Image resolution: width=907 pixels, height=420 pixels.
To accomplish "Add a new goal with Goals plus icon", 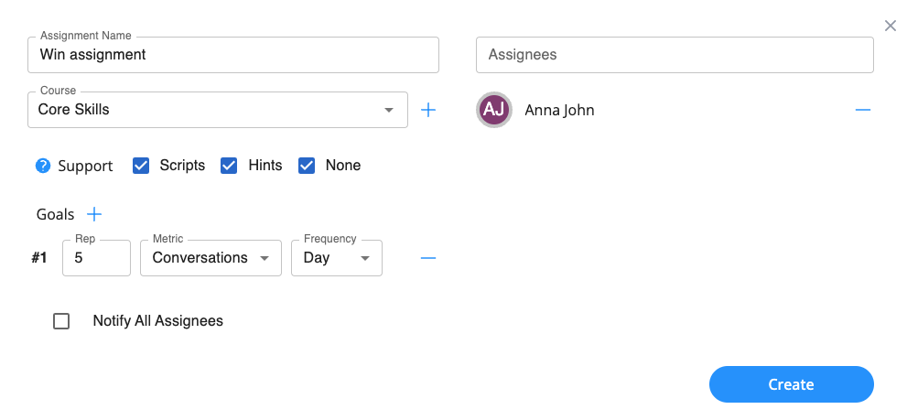I will 94,214.
